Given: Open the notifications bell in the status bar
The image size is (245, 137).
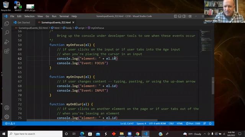Looking at the screenshot, I should [x=210, y=123].
